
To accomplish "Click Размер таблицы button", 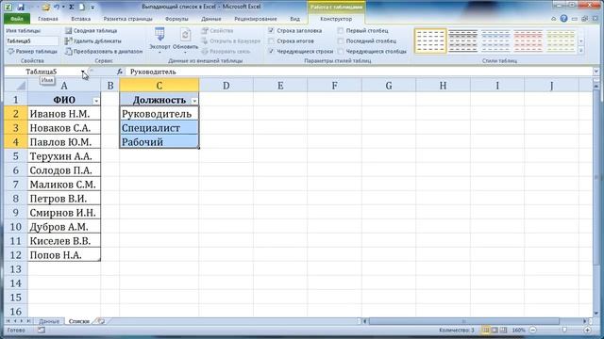I will 32,51.
